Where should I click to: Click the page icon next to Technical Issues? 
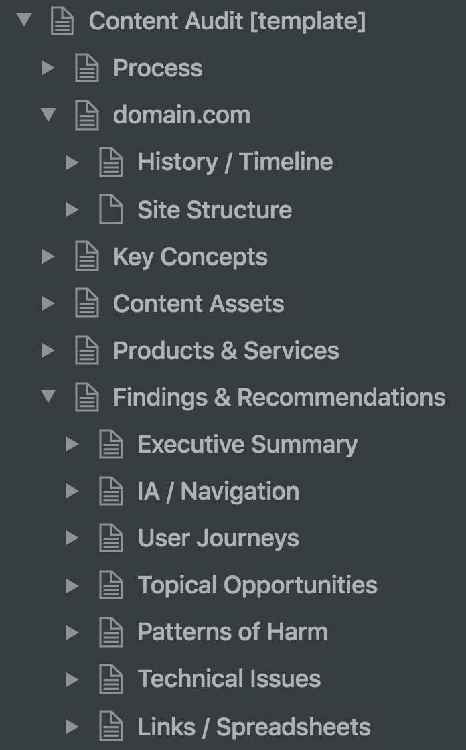coord(110,678)
